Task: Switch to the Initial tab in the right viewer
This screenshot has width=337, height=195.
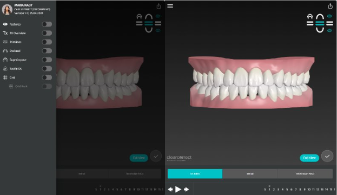Action: 250,174
